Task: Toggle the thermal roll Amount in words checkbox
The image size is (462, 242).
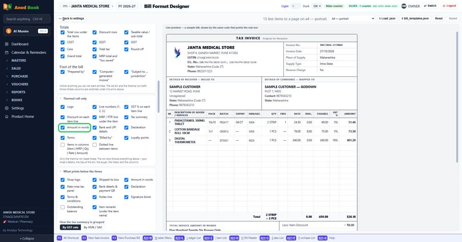Action: pyautogui.click(x=63, y=128)
